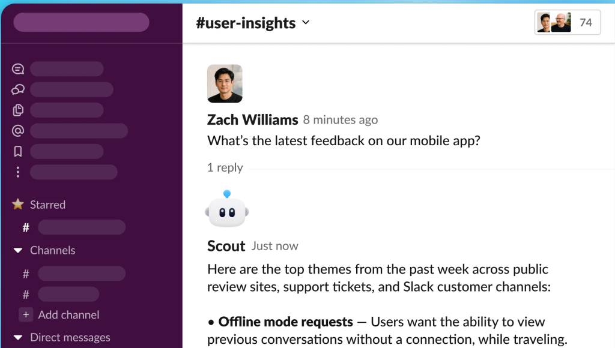Open Threads from the sidebar speech bubble icon
The width and height of the screenshot is (615, 348).
coord(17,68)
